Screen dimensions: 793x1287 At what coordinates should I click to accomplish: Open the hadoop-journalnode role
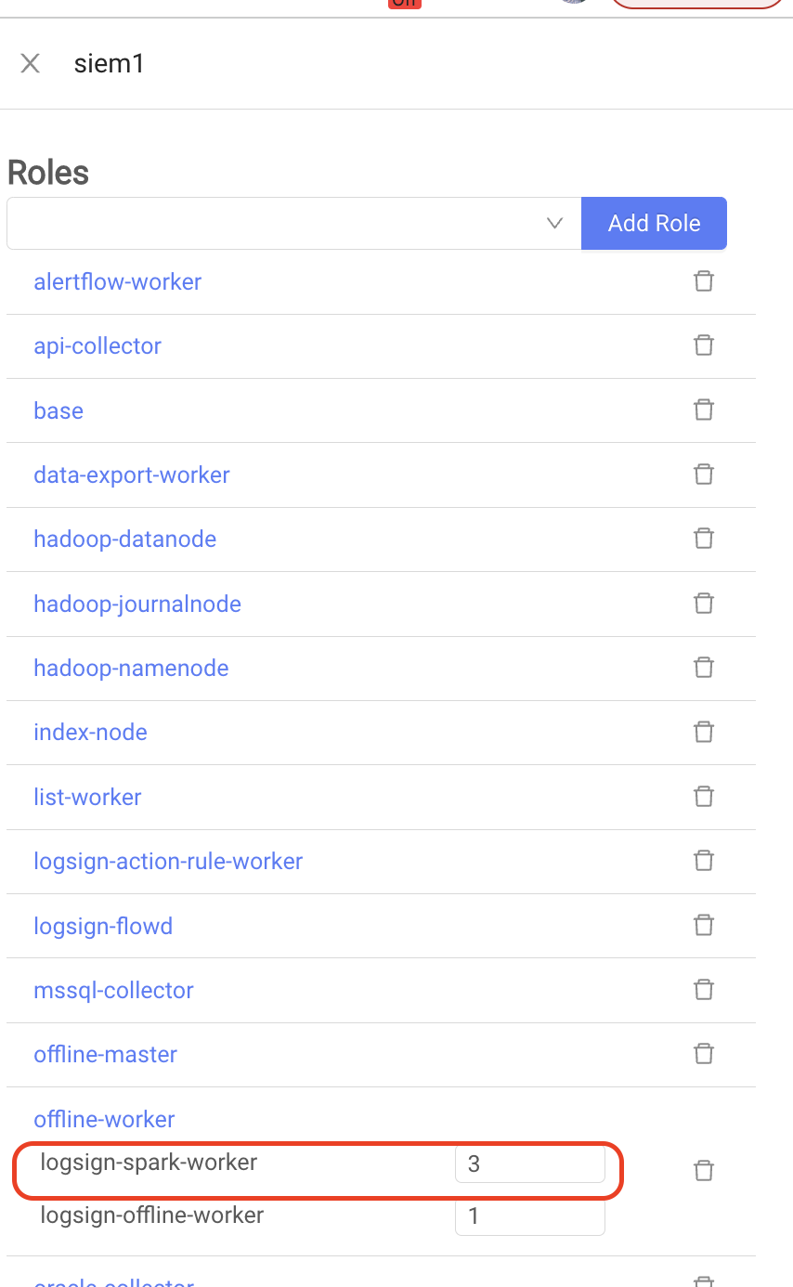137,604
